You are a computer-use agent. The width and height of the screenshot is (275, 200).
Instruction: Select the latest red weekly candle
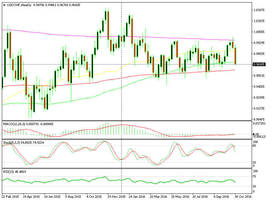[235, 56]
